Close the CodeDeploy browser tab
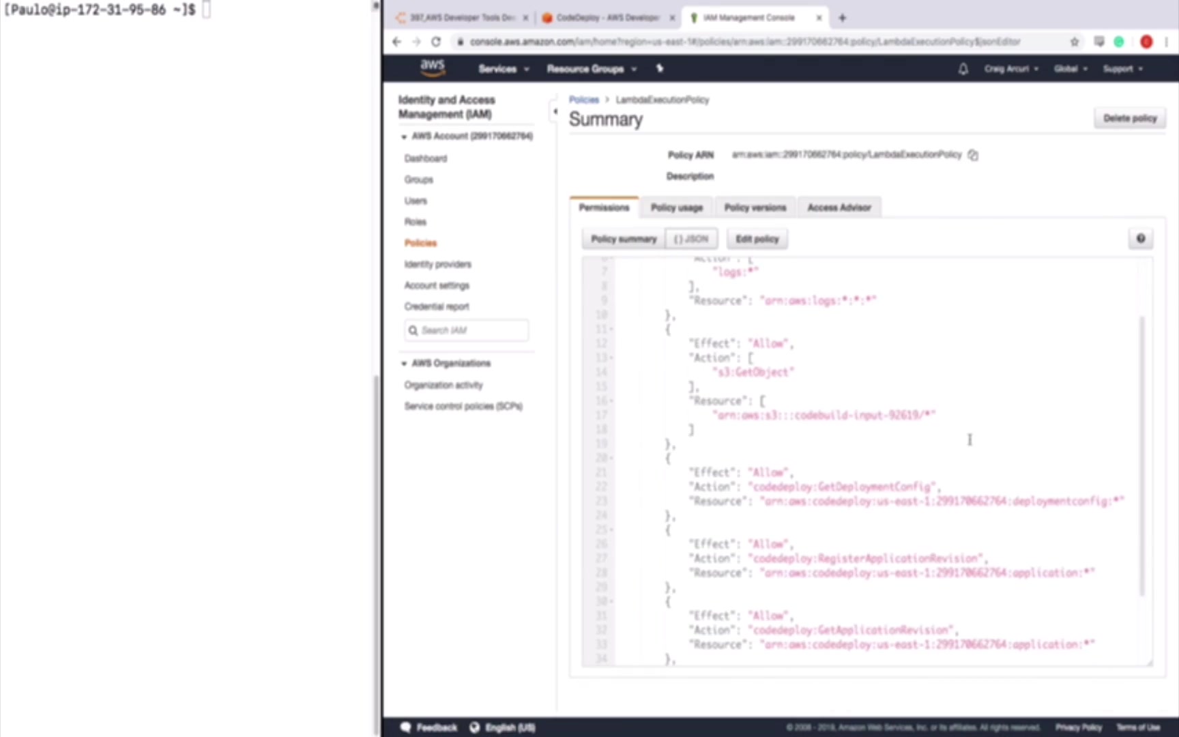This screenshot has height=737, width=1179. 672,18
